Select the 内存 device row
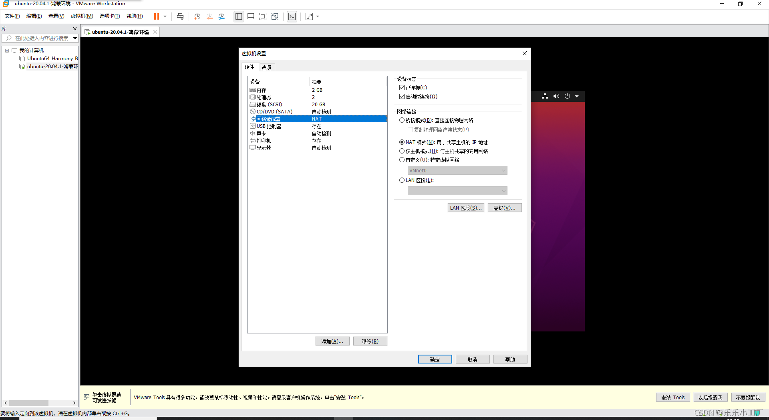Viewport: 769px width, 420px height. 318,90
